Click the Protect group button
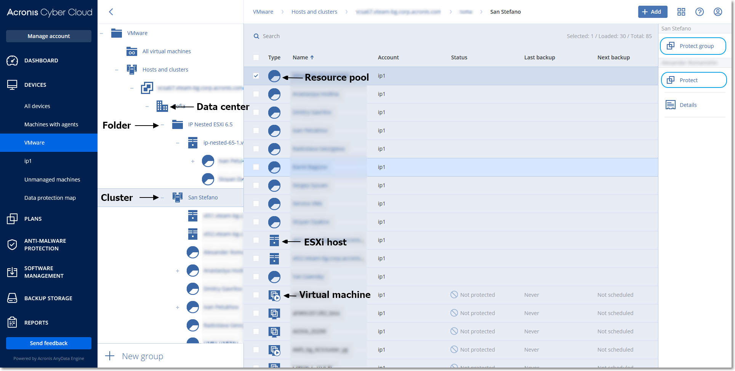 pos(693,46)
